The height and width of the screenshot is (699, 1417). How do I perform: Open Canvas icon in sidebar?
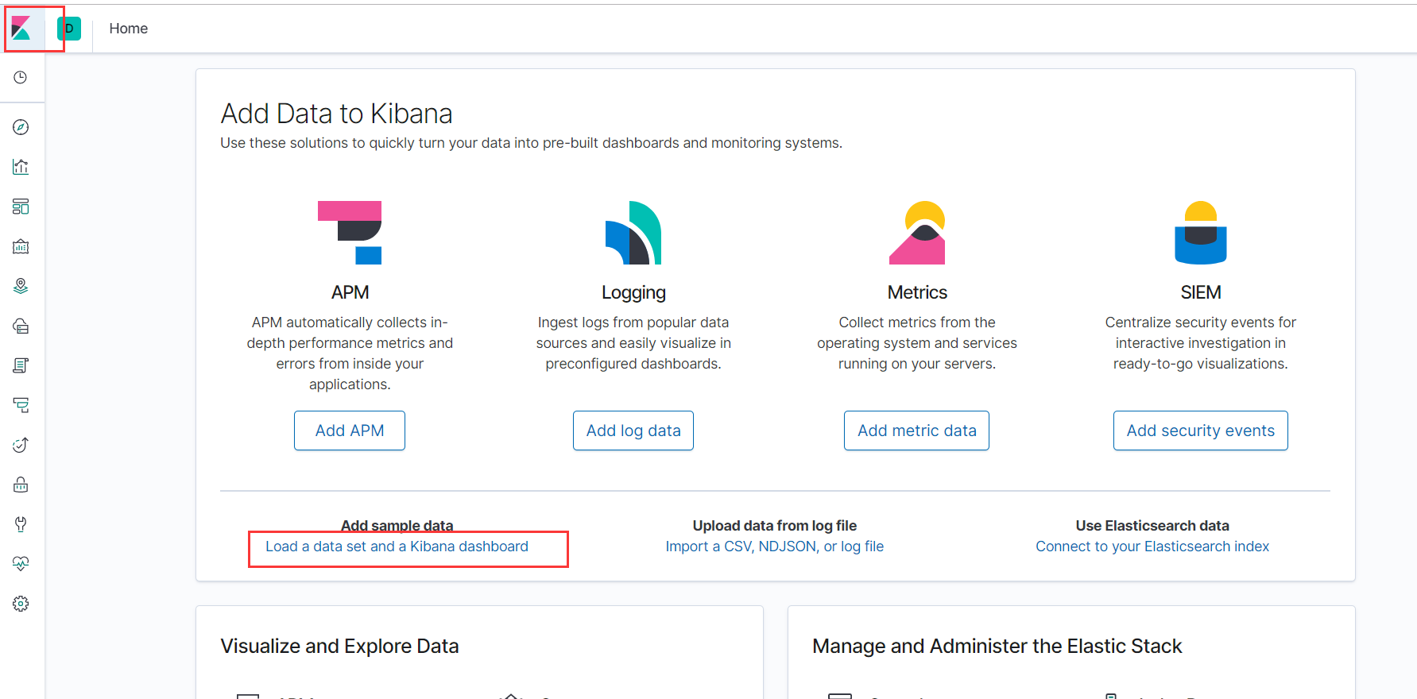tap(21, 246)
